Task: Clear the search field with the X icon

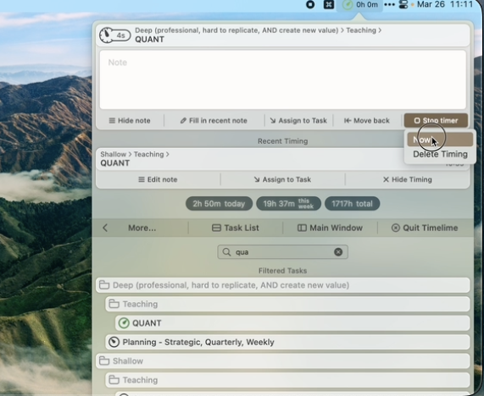Action: [338, 252]
